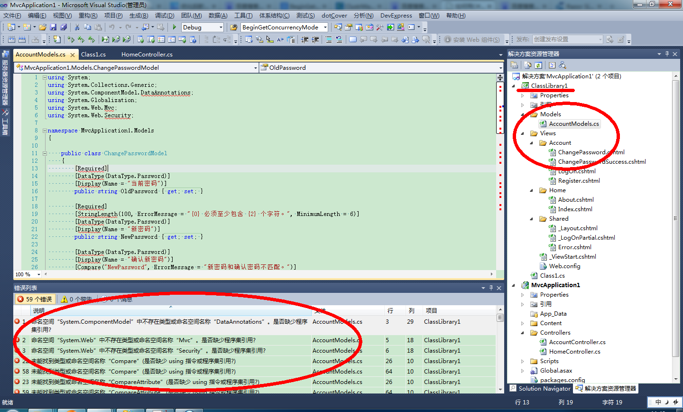Click the Copy icon in toolbar
683x412 pixels.
[87, 27]
